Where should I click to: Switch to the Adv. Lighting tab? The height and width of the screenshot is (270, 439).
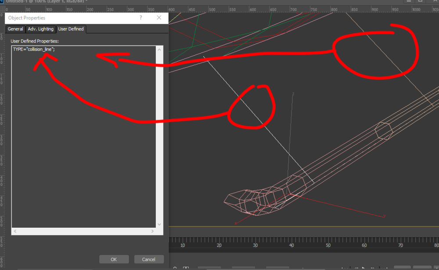click(x=40, y=29)
